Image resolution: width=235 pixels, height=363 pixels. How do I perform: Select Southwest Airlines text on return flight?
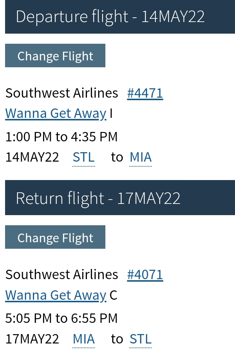62,275
